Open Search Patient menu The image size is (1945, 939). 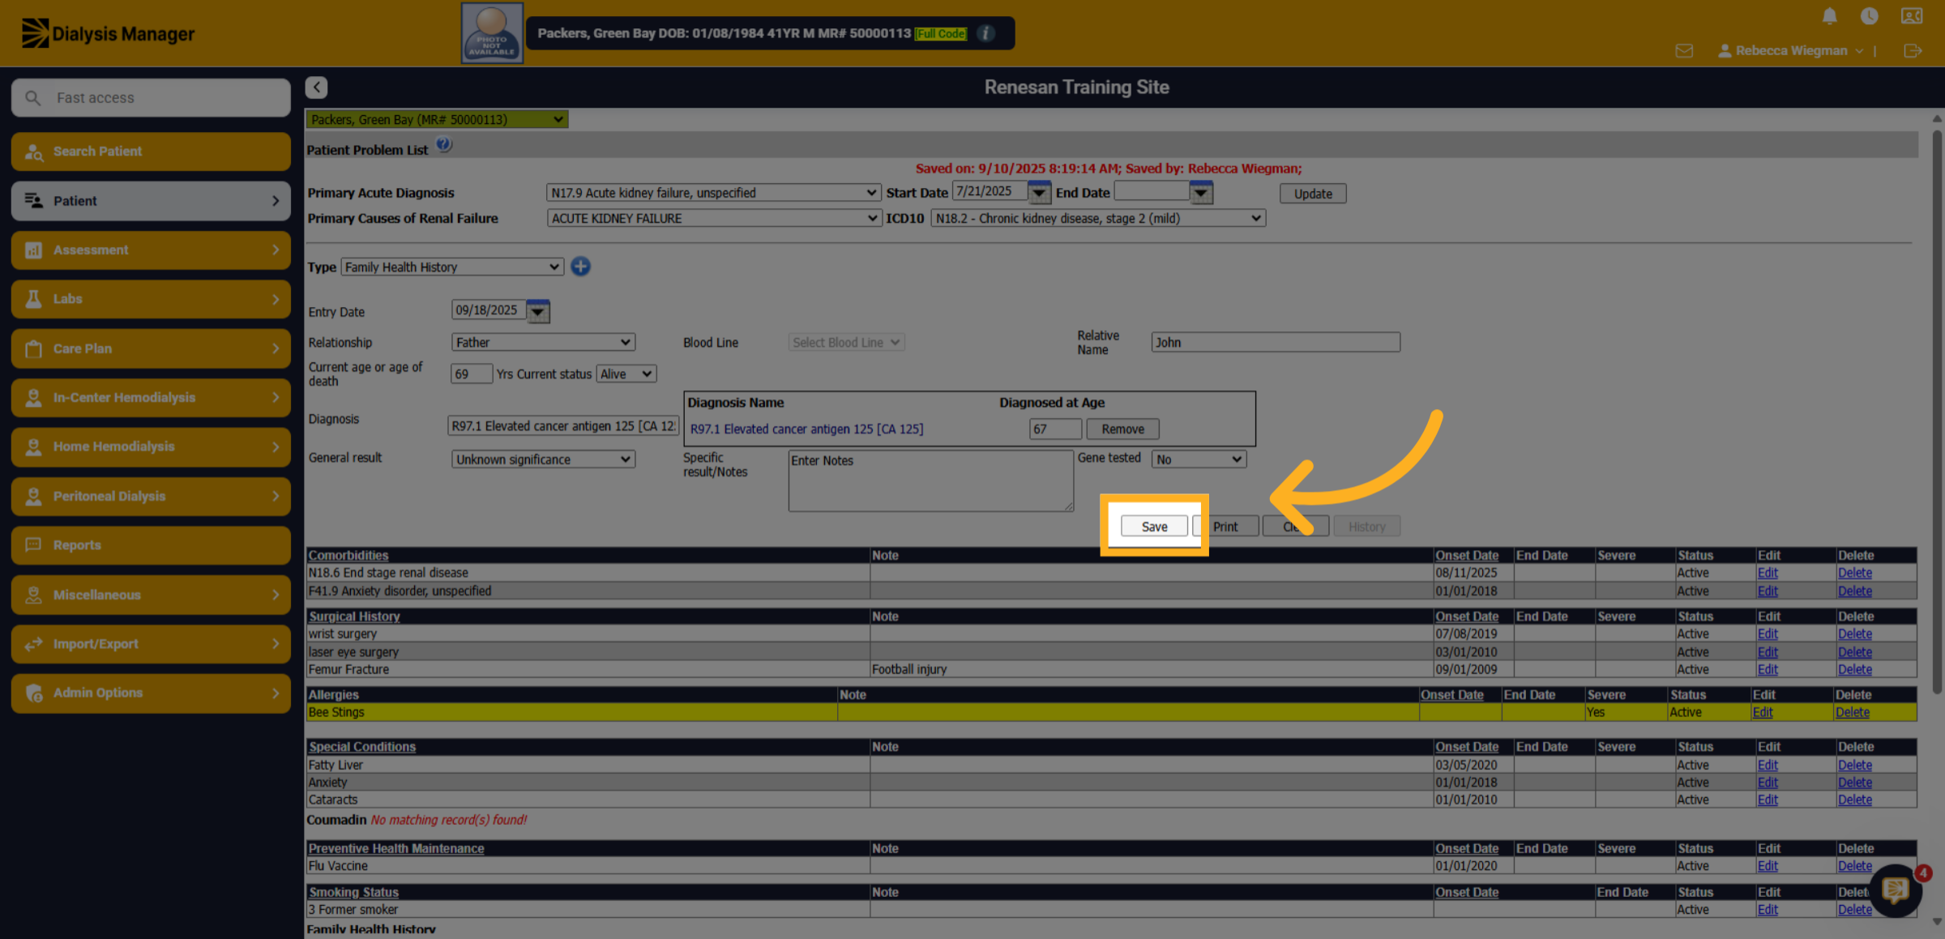(151, 152)
